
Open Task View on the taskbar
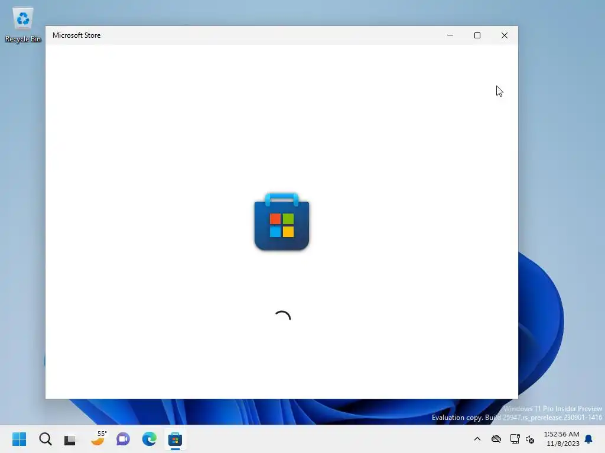pyautogui.click(x=70, y=439)
